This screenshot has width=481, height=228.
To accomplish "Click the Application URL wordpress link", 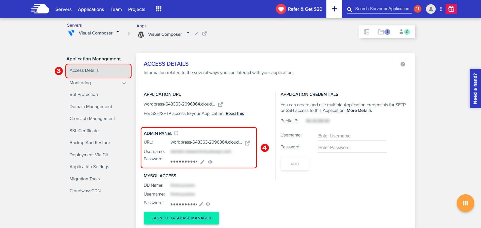I will (x=179, y=104).
